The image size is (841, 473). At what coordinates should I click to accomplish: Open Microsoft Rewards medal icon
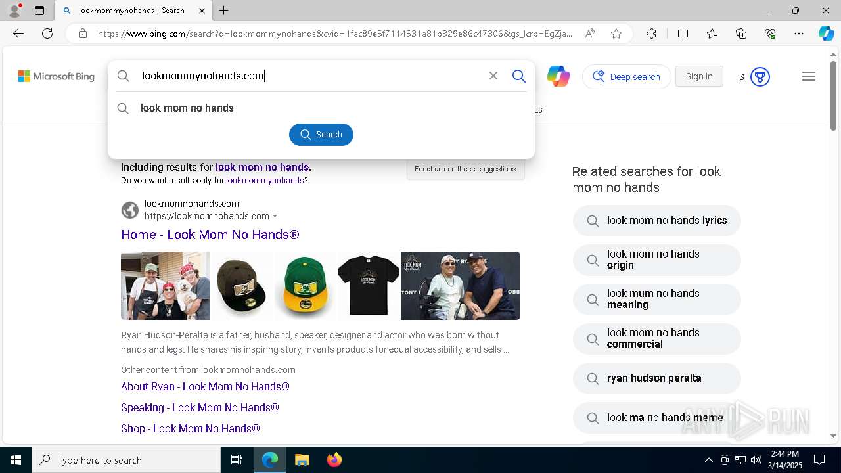tap(760, 77)
